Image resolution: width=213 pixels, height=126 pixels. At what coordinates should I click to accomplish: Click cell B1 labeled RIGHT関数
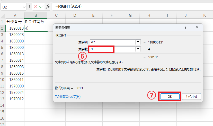(x=36, y=22)
